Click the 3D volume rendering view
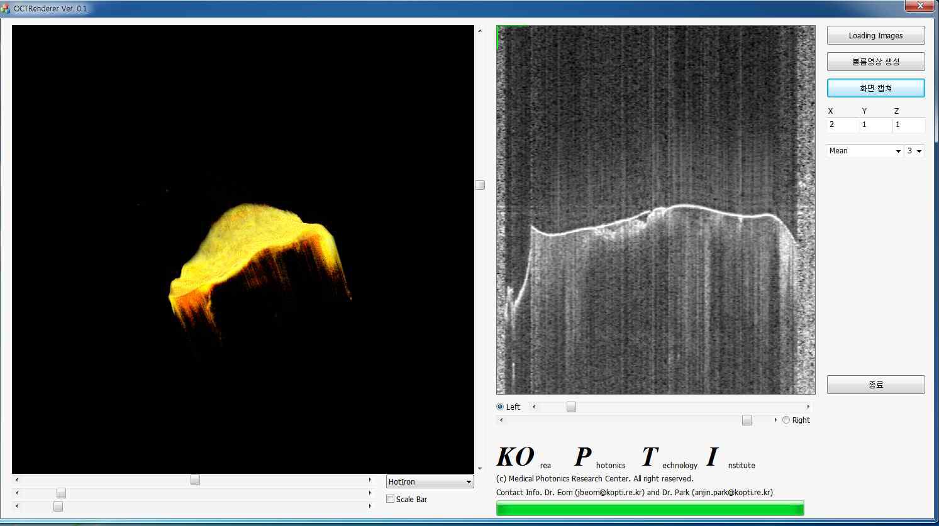The width and height of the screenshot is (939, 526). click(x=243, y=249)
